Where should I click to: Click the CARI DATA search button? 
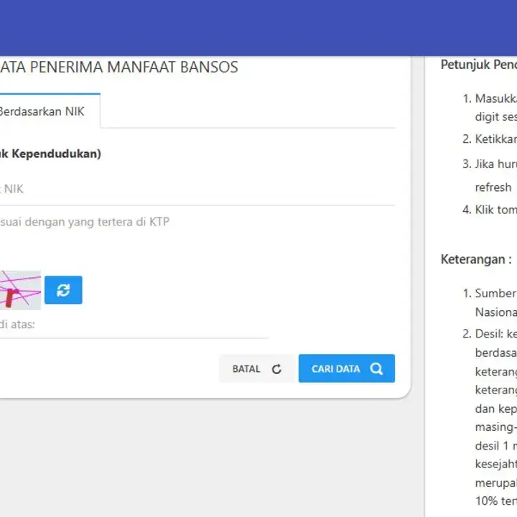[x=347, y=368]
